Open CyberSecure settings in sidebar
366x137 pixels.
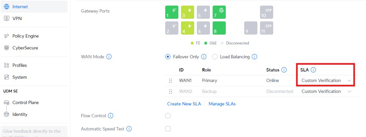click(25, 48)
